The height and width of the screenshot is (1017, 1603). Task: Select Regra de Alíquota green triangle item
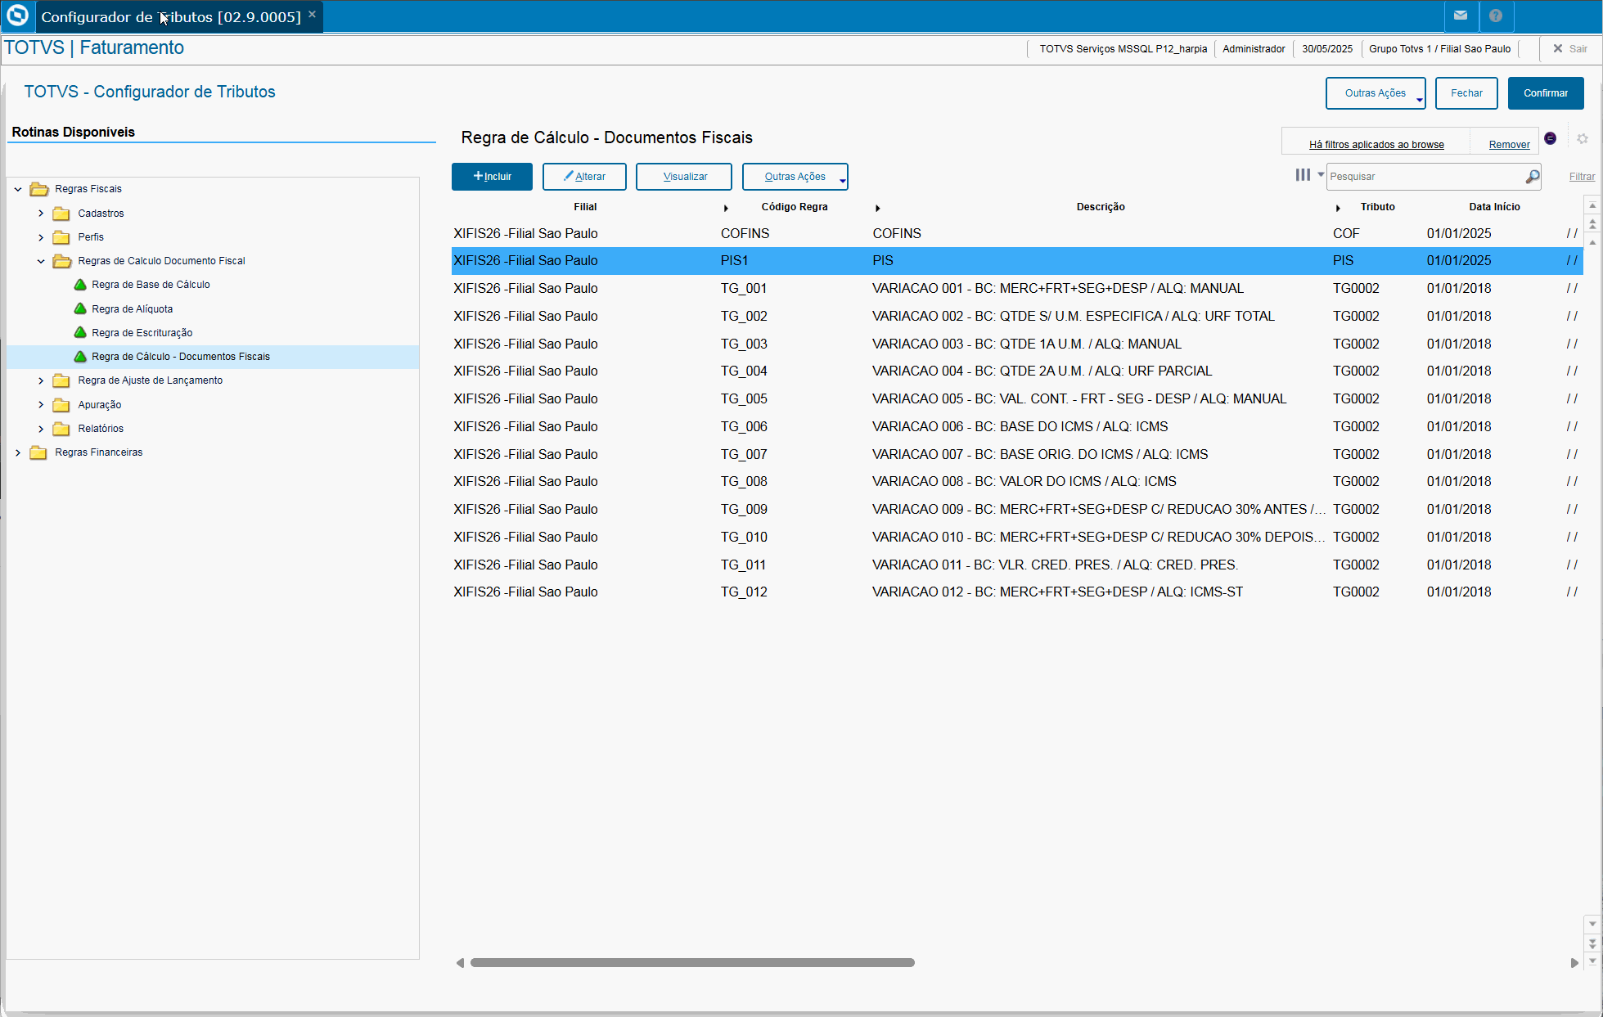(x=132, y=309)
